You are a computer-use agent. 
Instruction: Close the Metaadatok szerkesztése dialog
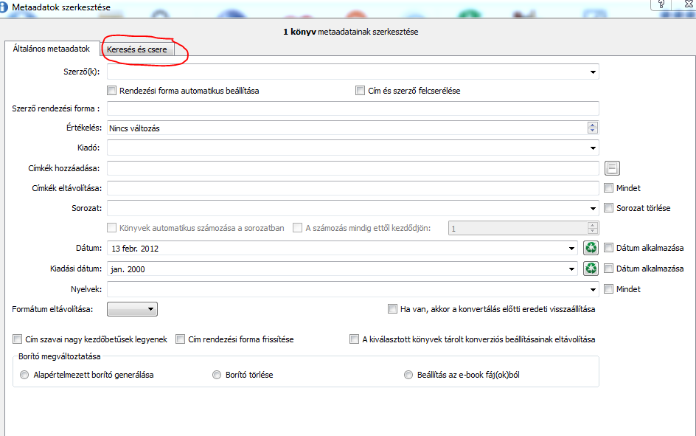click(688, 4)
